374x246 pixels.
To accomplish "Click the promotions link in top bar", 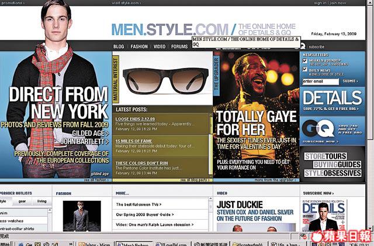I will pos(12,3).
